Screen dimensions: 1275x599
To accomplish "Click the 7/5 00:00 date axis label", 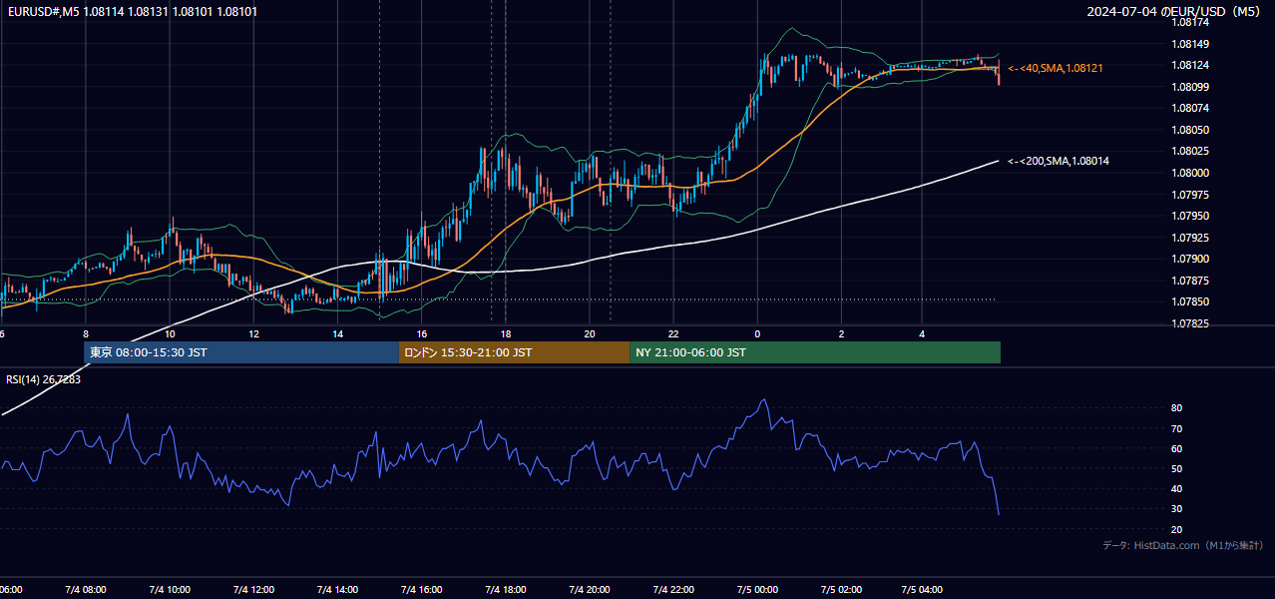I will click(x=756, y=589).
